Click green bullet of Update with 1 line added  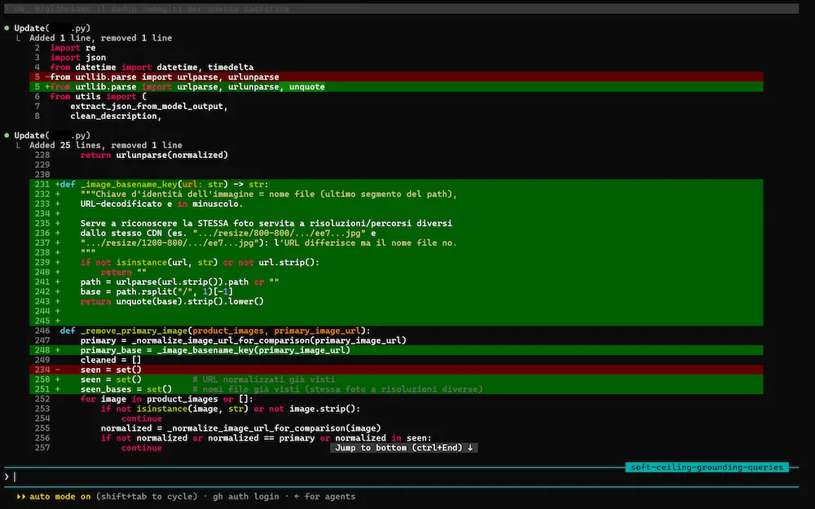tap(7, 28)
